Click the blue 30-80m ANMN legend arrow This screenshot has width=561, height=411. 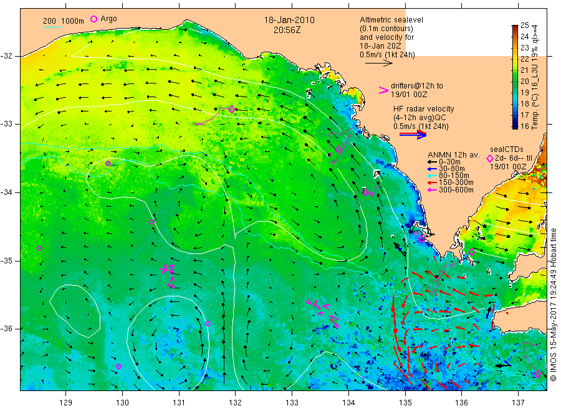coord(432,169)
